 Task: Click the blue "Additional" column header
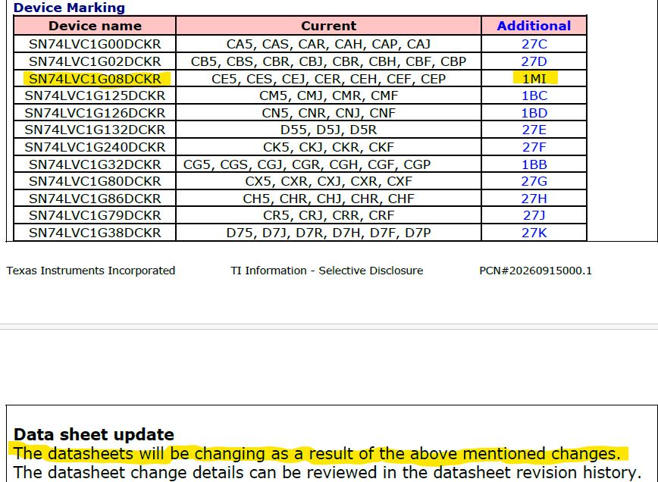[534, 26]
